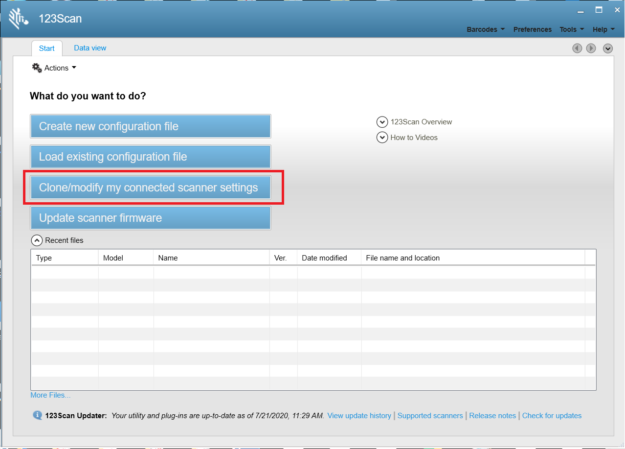Collapse the Recent files list
The height and width of the screenshot is (449, 625).
click(37, 240)
